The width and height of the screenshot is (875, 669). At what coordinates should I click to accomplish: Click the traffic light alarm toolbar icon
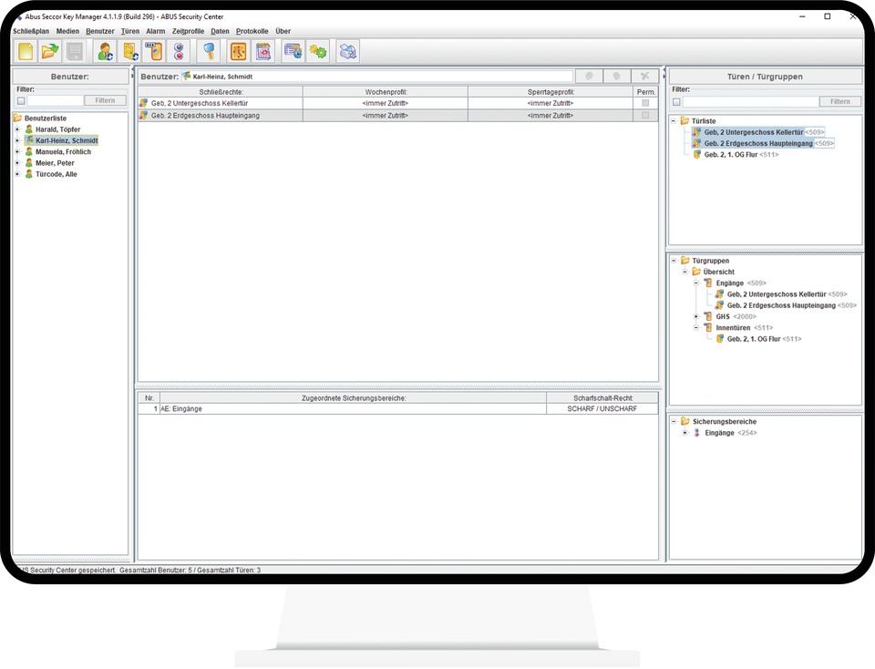179,51
